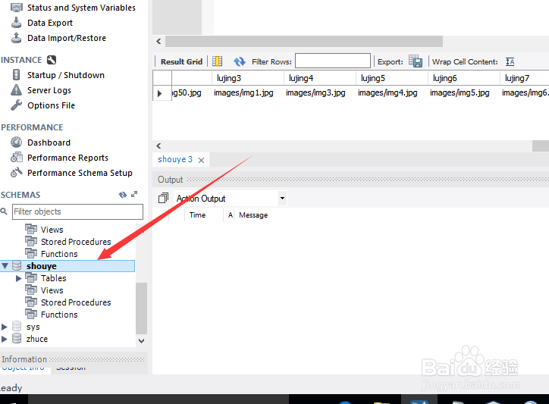Click the schema tree scroll down arrow

(142, 340)
